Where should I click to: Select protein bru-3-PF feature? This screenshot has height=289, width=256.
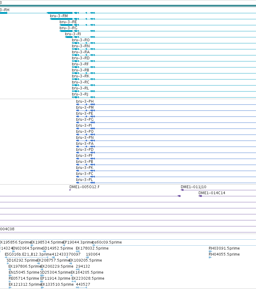(84, 156)
